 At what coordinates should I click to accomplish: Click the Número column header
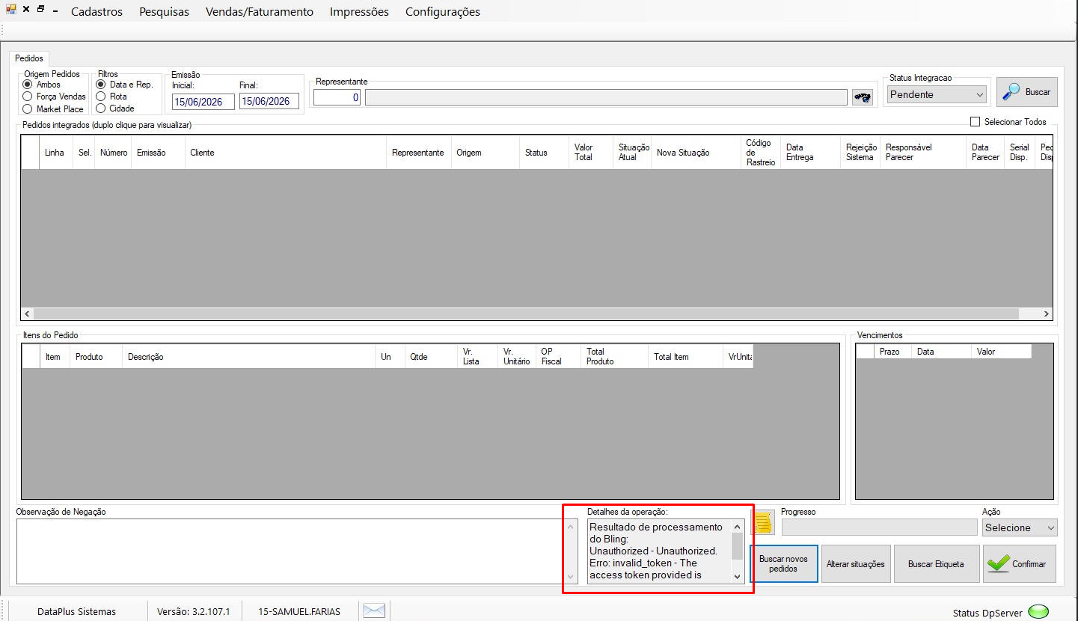point(113,153)
